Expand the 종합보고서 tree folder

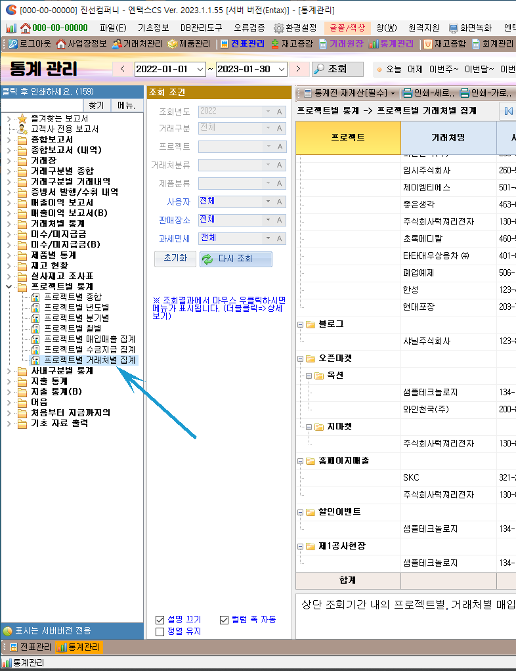(9, 139)
